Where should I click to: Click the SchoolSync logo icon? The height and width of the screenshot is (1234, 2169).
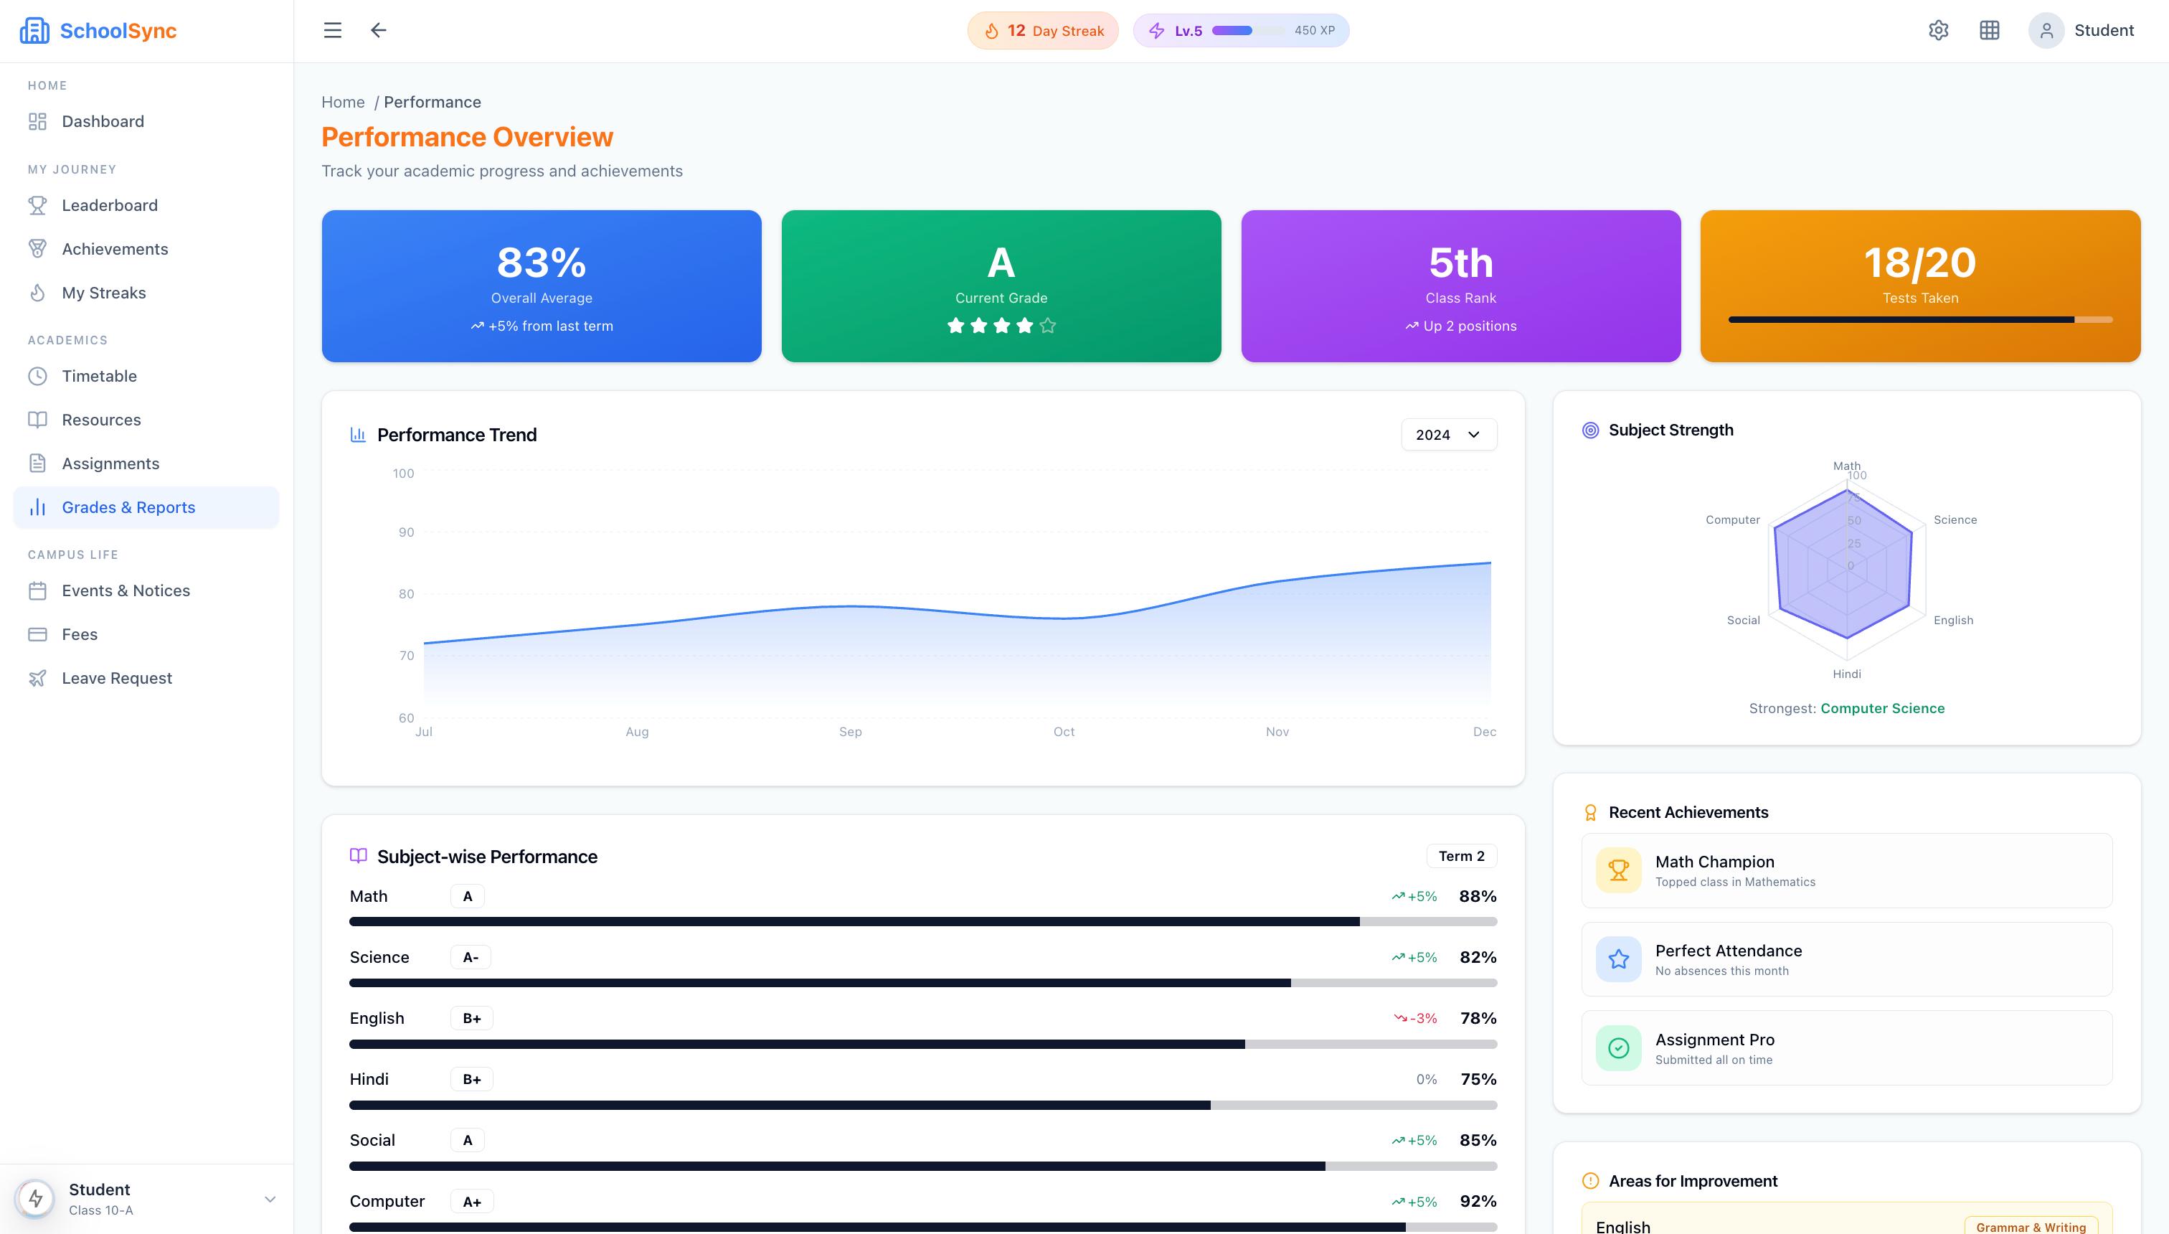point(34,31)
